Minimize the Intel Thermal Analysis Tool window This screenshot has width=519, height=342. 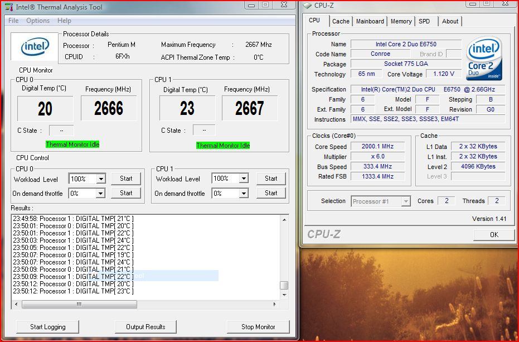point(251,5)
